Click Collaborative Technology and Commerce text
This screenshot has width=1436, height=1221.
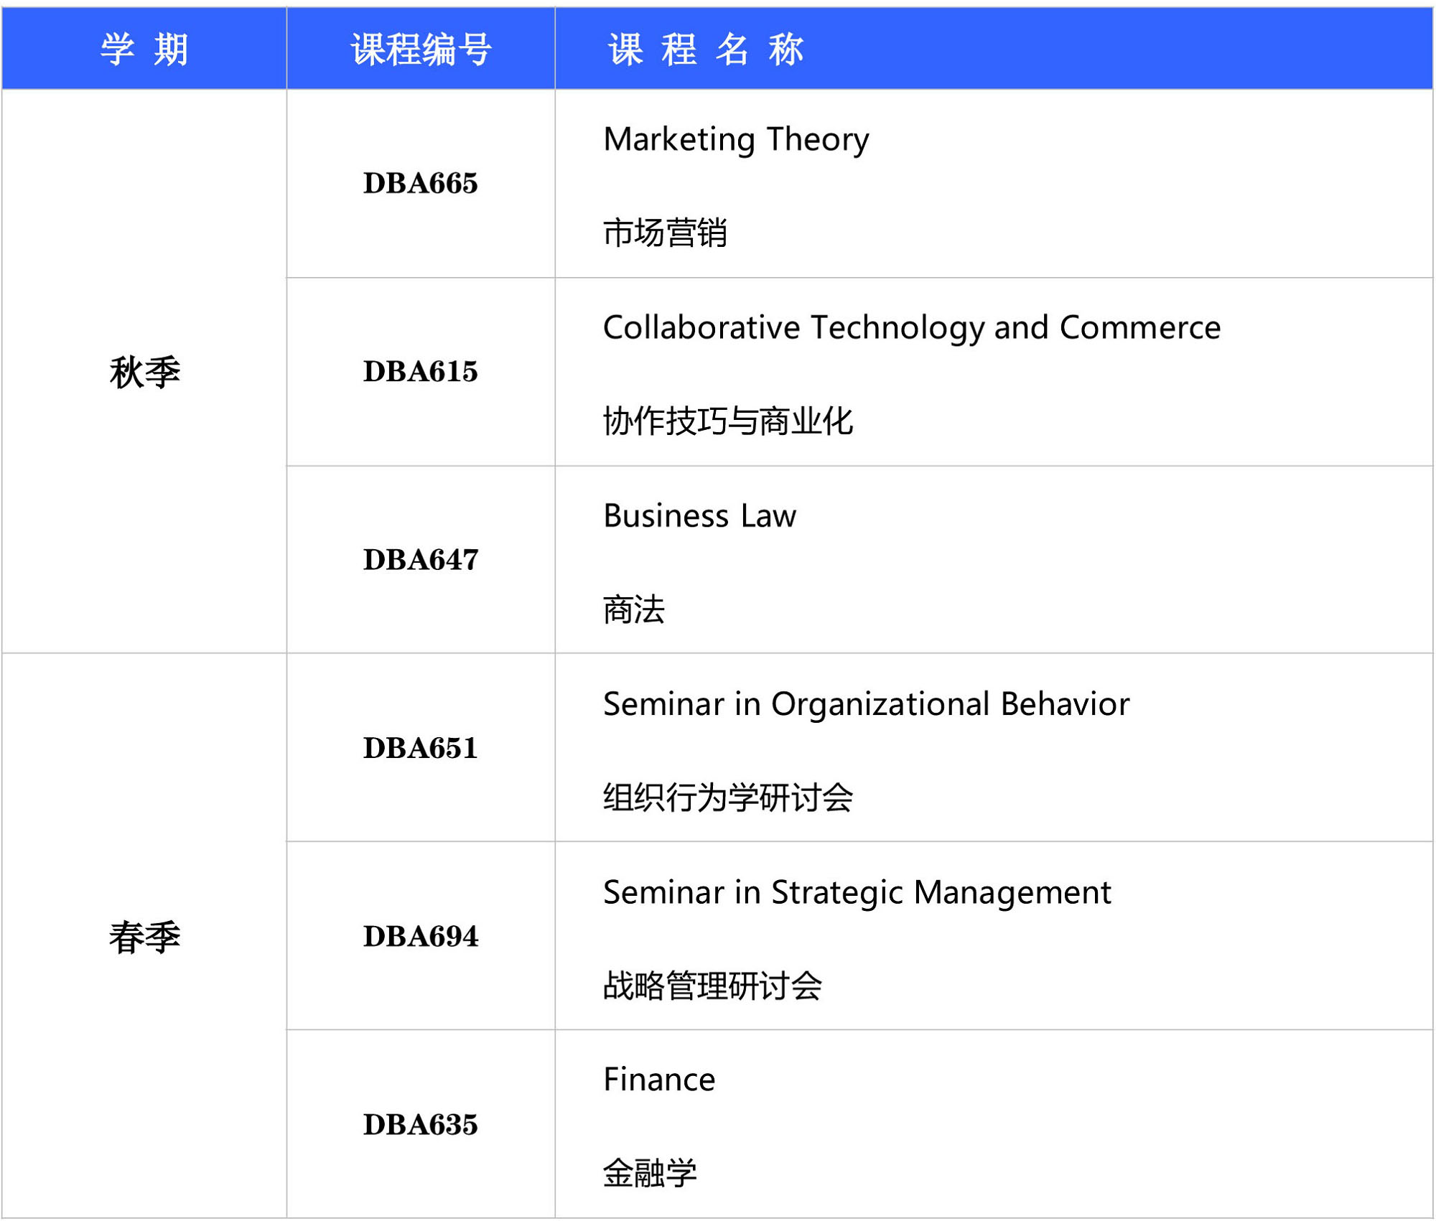[x=912, y=328]
